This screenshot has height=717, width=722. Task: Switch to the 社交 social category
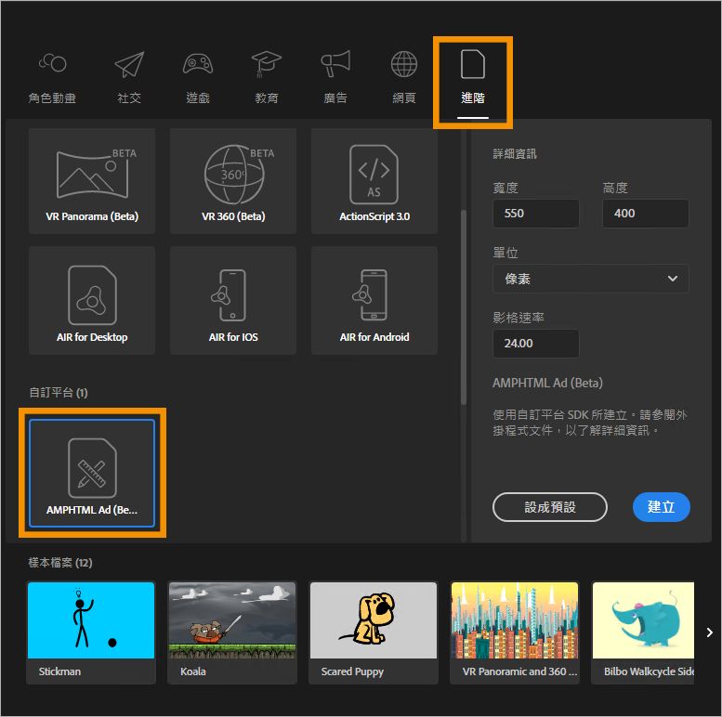click(x=129, y=77)
